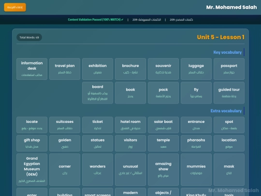Click the orange hide translation button
Viewport: 261px width, 196px height.
[x=15, y=7]
